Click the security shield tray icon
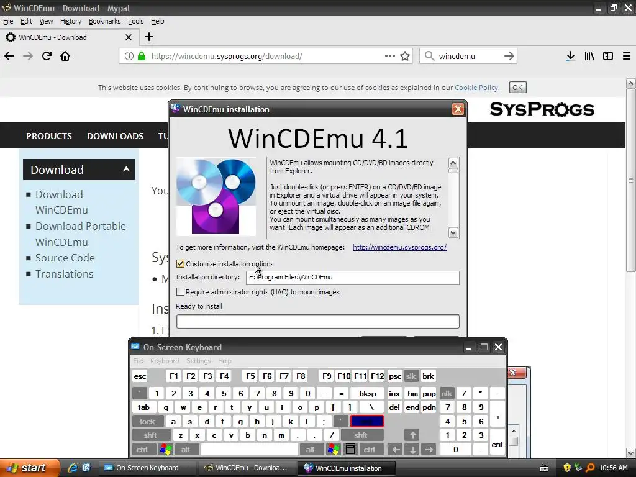The width and height of the screenshot is (636, 477). tap(566, 468)
